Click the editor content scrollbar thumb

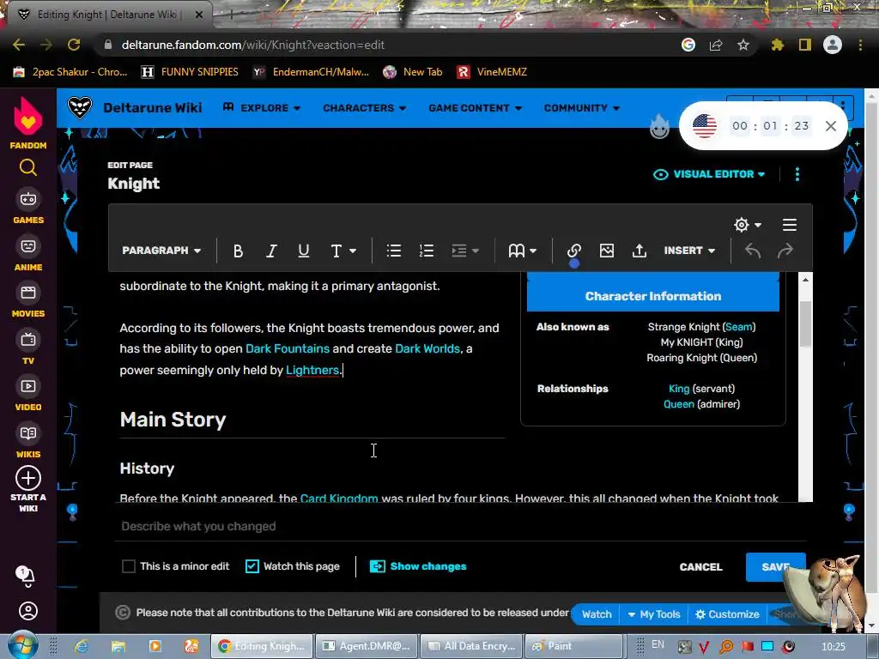point(805,323)
